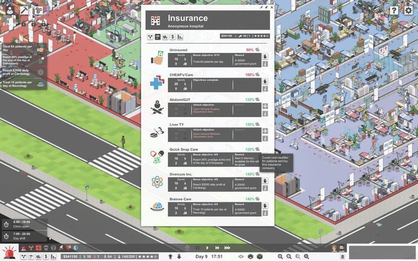
Task: Click Uninsured 90% cost modifier
Action: point(250,50)
